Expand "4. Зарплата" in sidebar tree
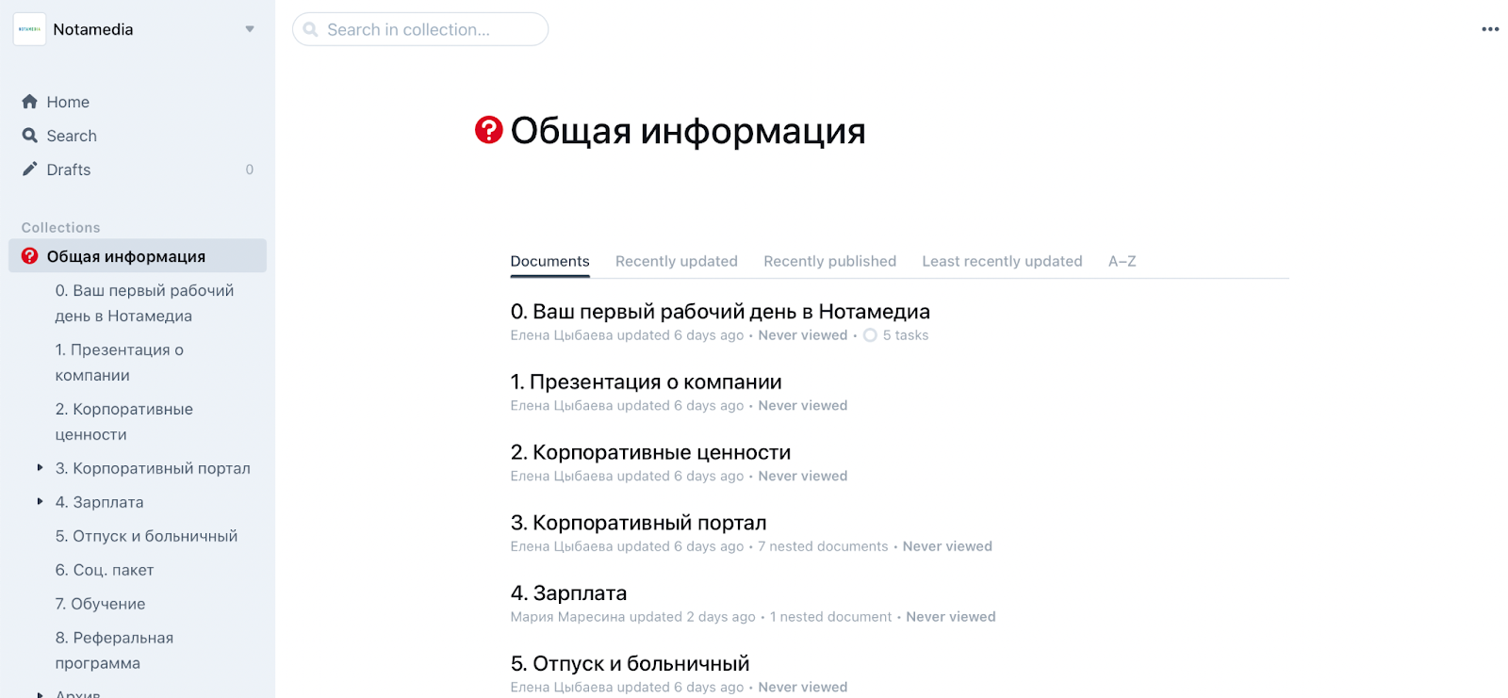 pyautogui.click(x=40, y=502)
